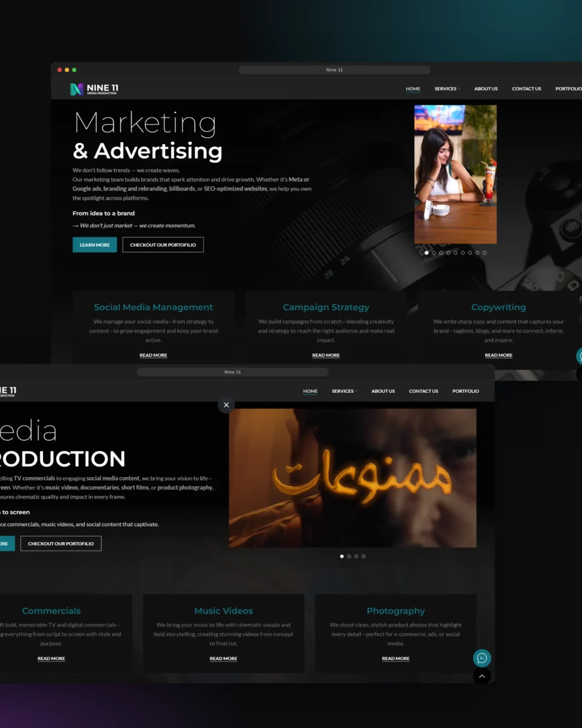Click READ MORE under Photography

396,659
